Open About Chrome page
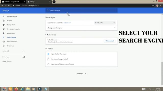163x91 pixels. tap(7, 61)
